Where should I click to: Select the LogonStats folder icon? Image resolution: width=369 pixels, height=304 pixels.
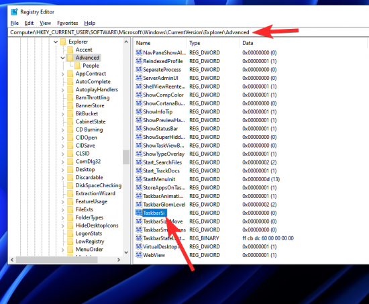(70, 234)
